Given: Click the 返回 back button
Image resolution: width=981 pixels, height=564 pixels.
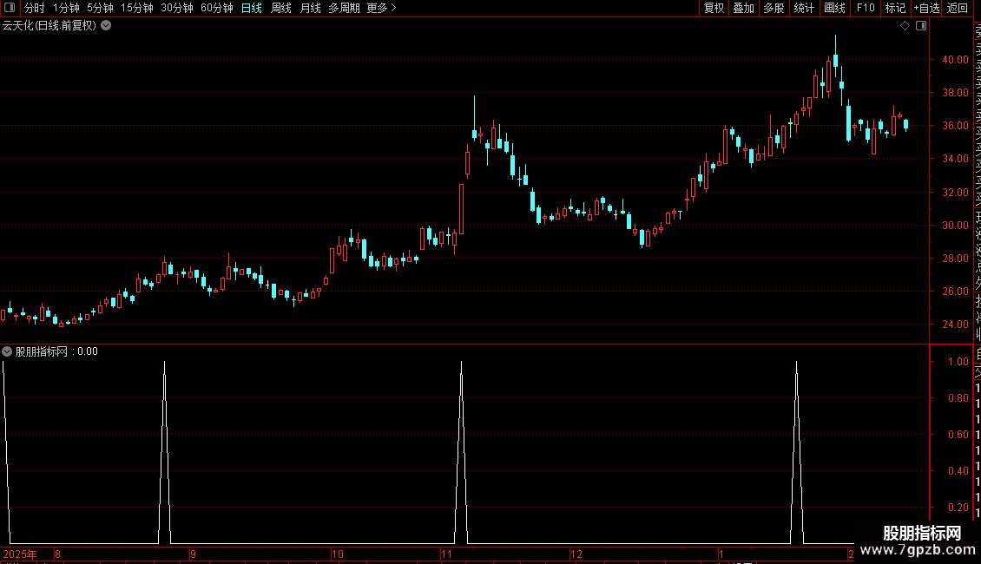Looking at the screenshot, I should 958,8.
